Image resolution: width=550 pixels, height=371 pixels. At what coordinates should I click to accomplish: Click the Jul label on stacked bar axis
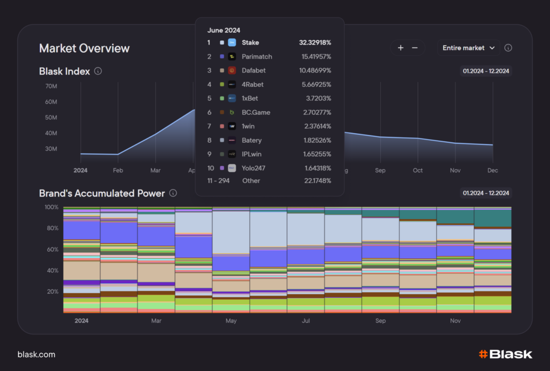click(306, 321)
